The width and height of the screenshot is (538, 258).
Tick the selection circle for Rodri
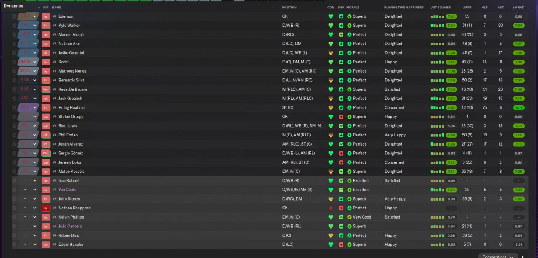(14, 62)
